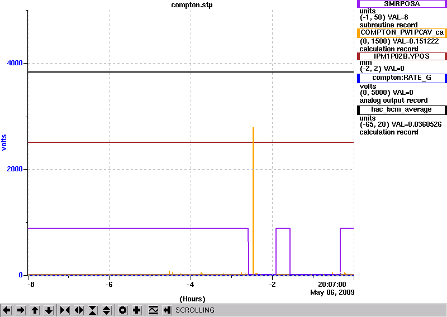Pan the plot down with the down arrow
Screen dimensions: 447x317
click(x=49, y=310)
